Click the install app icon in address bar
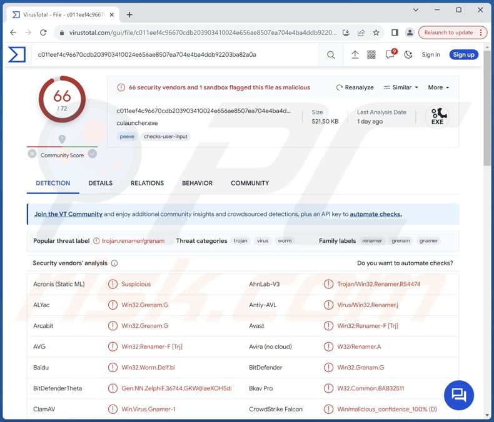494x422 pixels. click(x=346, y=32)
